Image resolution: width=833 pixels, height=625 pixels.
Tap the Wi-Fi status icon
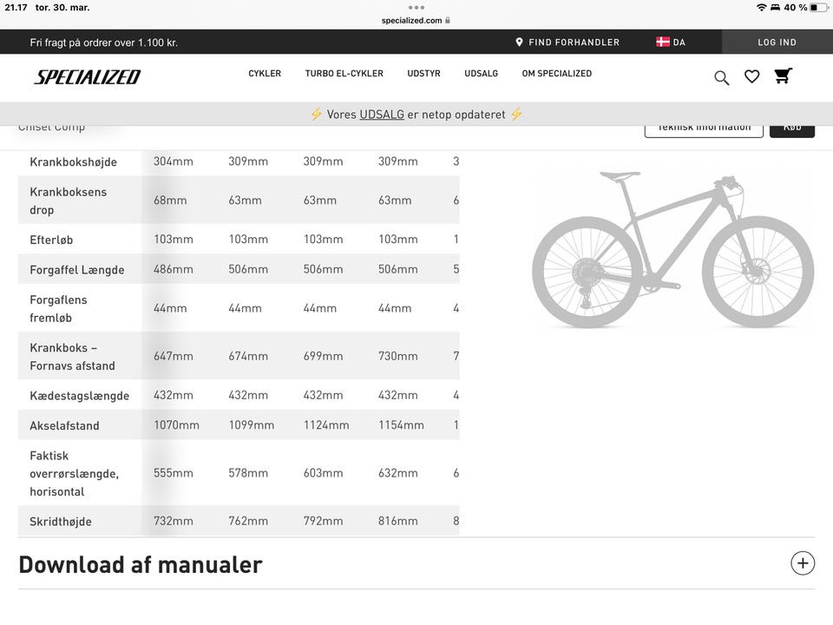pyautogui.click(x=761, y=8)
